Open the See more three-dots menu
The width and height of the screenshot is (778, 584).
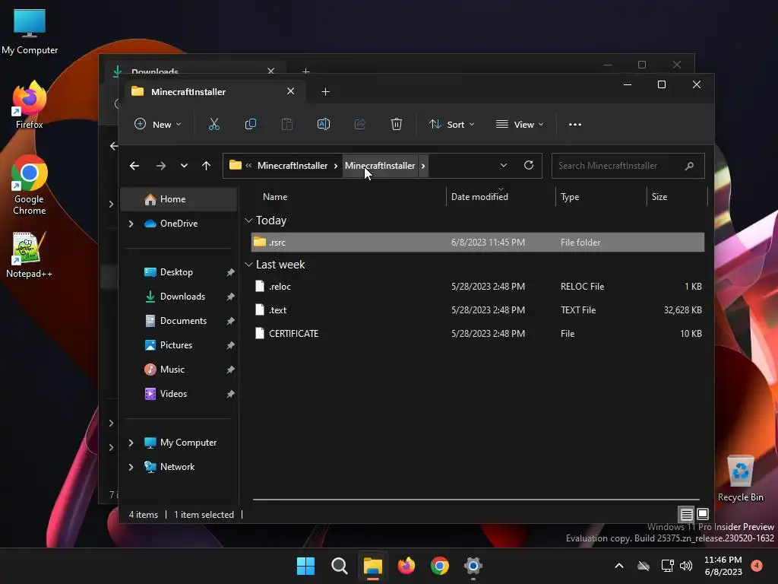[574, 124]
